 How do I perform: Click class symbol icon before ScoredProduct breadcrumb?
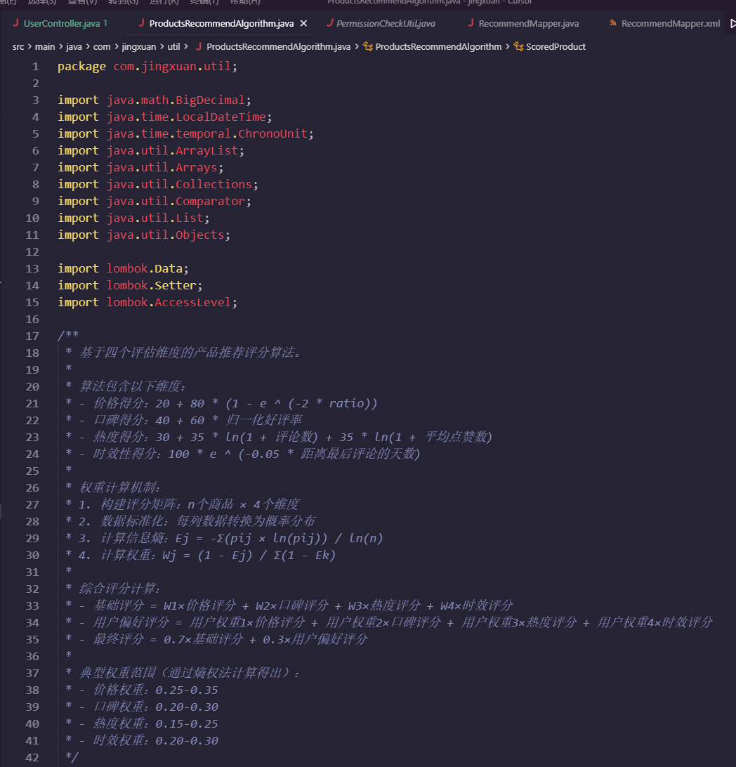(518, 46)
